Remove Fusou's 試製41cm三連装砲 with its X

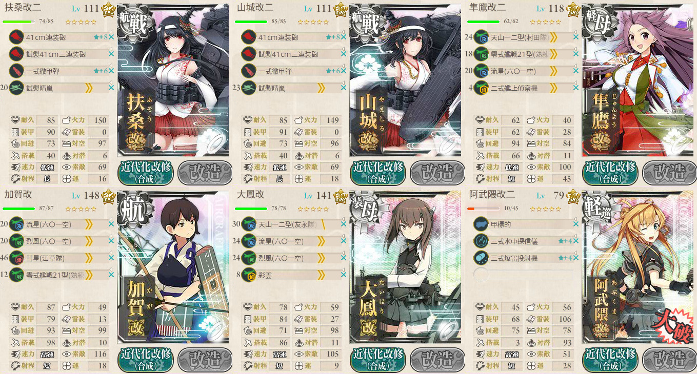pyautogui.click(x=111, y=54)
